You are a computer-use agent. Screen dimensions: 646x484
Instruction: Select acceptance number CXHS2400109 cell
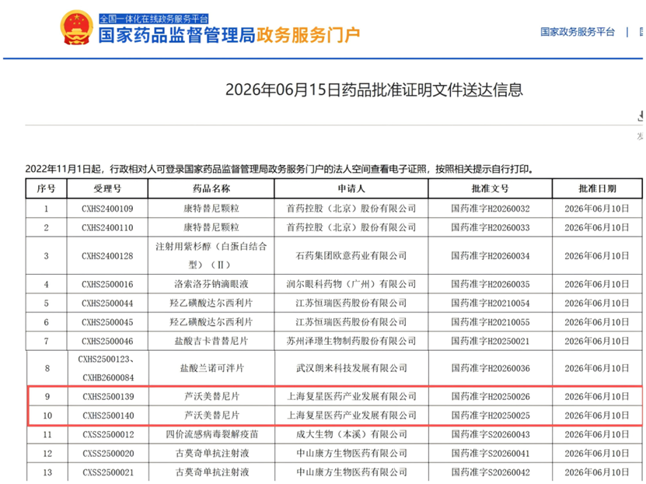[107, 209]
